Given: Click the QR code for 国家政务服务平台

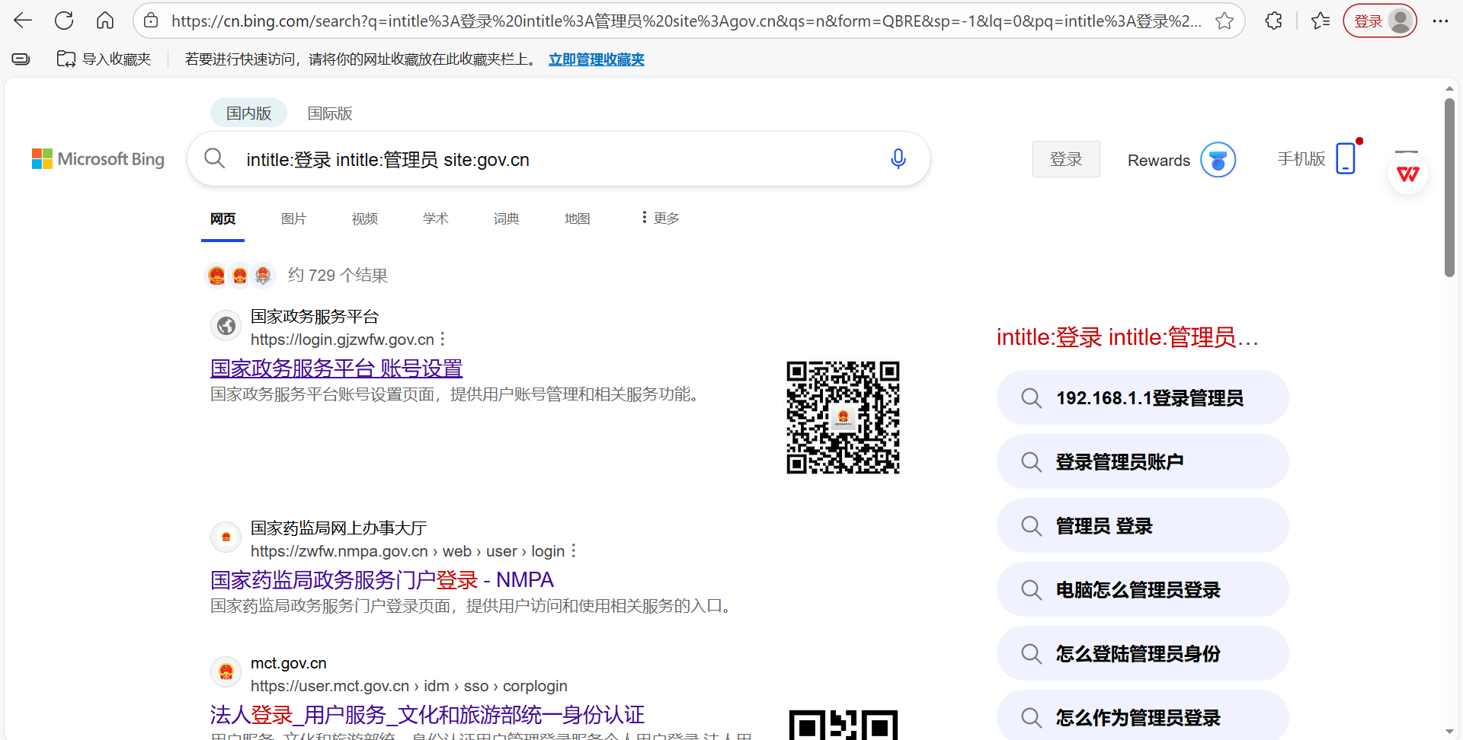Looking at the screenshot, I should point(843,417).
